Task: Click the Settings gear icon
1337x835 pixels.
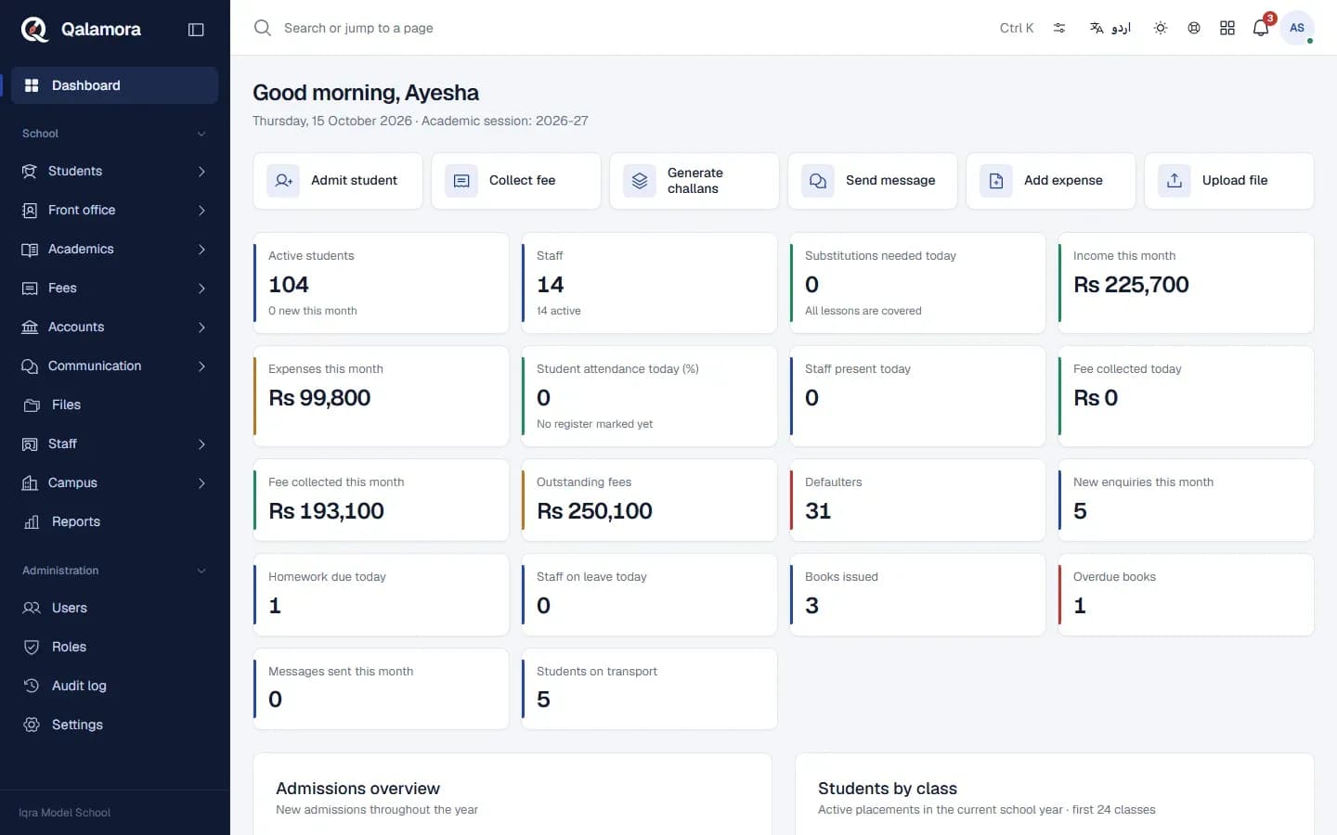Action: 32,725
